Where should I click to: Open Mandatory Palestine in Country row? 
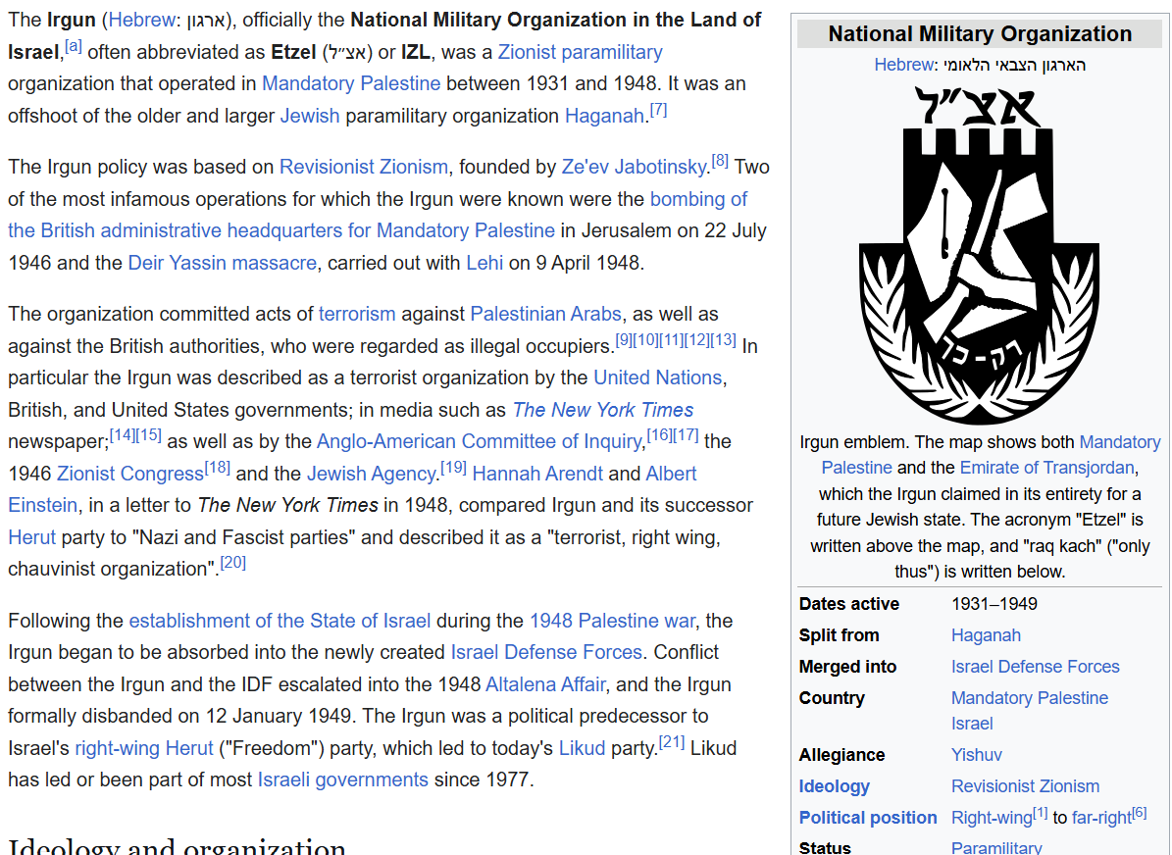tap(1029, 699)
